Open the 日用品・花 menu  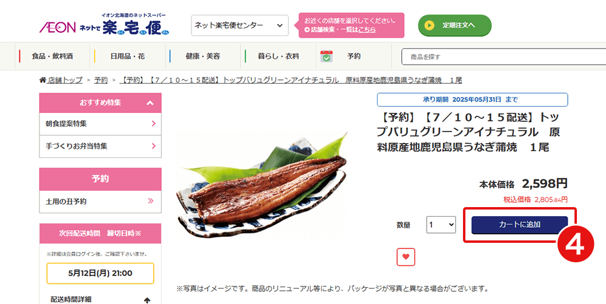(x=127, y=56)
